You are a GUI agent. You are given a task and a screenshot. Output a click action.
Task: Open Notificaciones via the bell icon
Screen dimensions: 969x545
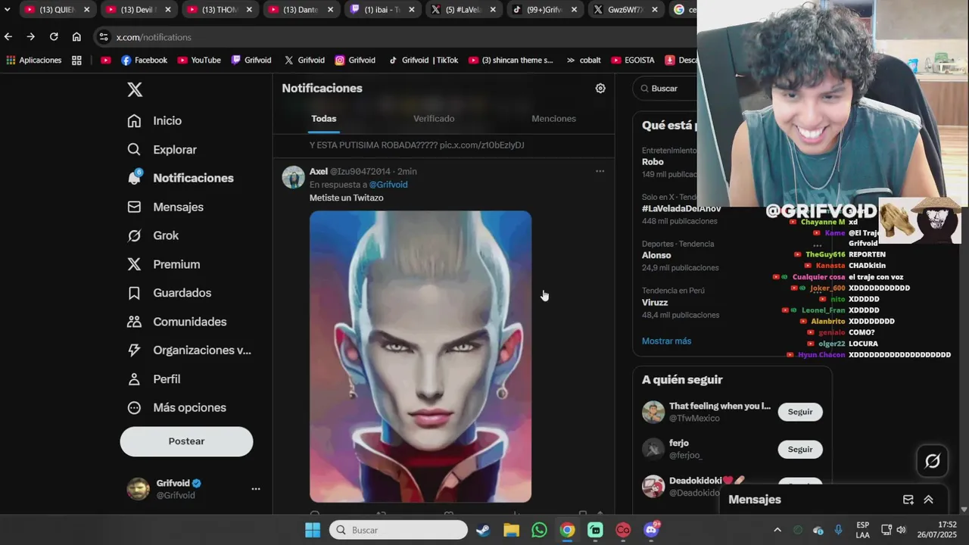pos(134,178)
